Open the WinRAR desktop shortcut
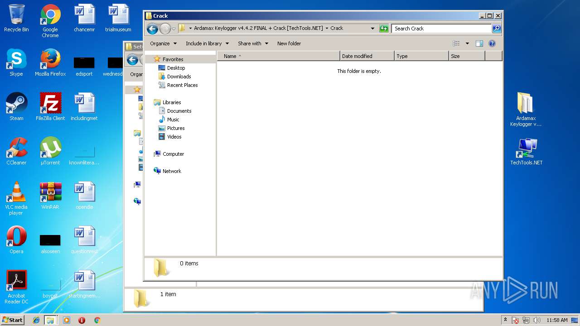The width and height of the screenshot is (580, 326). tap(50, 196)
